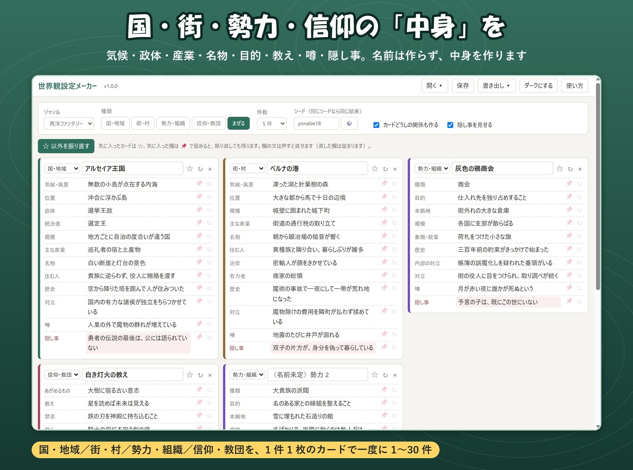Reroll the アルセイア王国 card
The height and width of the screenshot is (470, 633).
tap(201, 169)
